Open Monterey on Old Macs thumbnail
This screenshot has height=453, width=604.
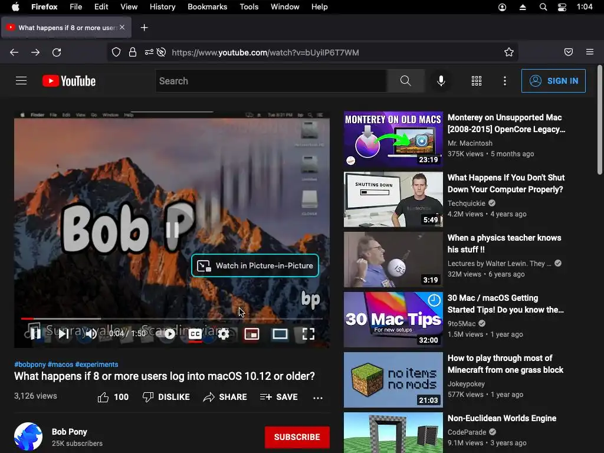click(x=393, y=139)
